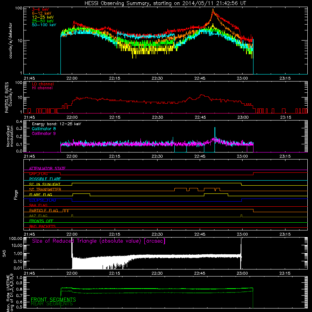This screenshot has height=312, width=312.
Task: Click the 23:15 tick label under SAS plot
Action: 285,273
